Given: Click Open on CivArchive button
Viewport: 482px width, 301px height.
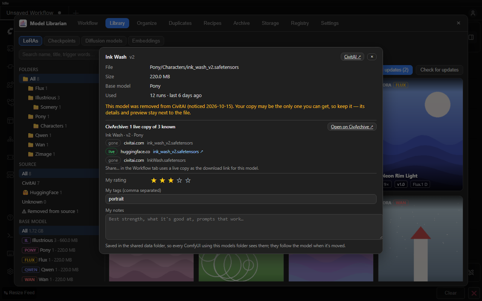Looking at the screenshot, I should pos(352,127).
